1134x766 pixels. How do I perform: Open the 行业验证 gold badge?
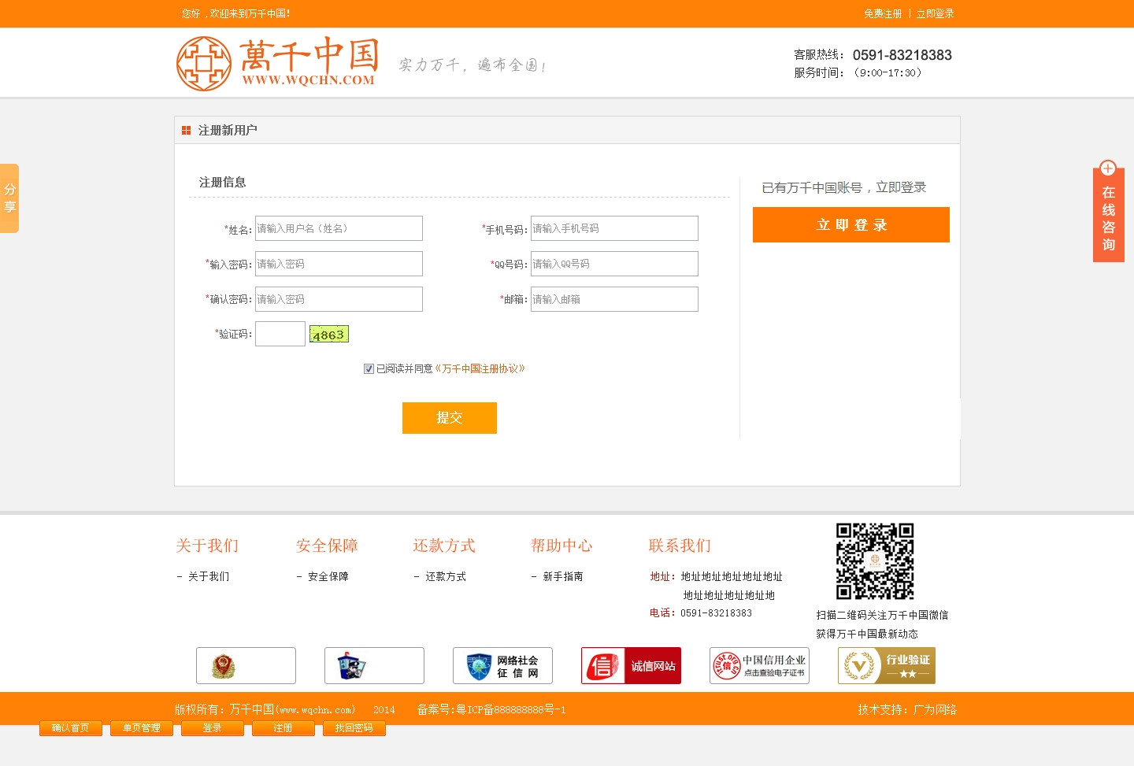pyautogui.click(x=887, y=666)
